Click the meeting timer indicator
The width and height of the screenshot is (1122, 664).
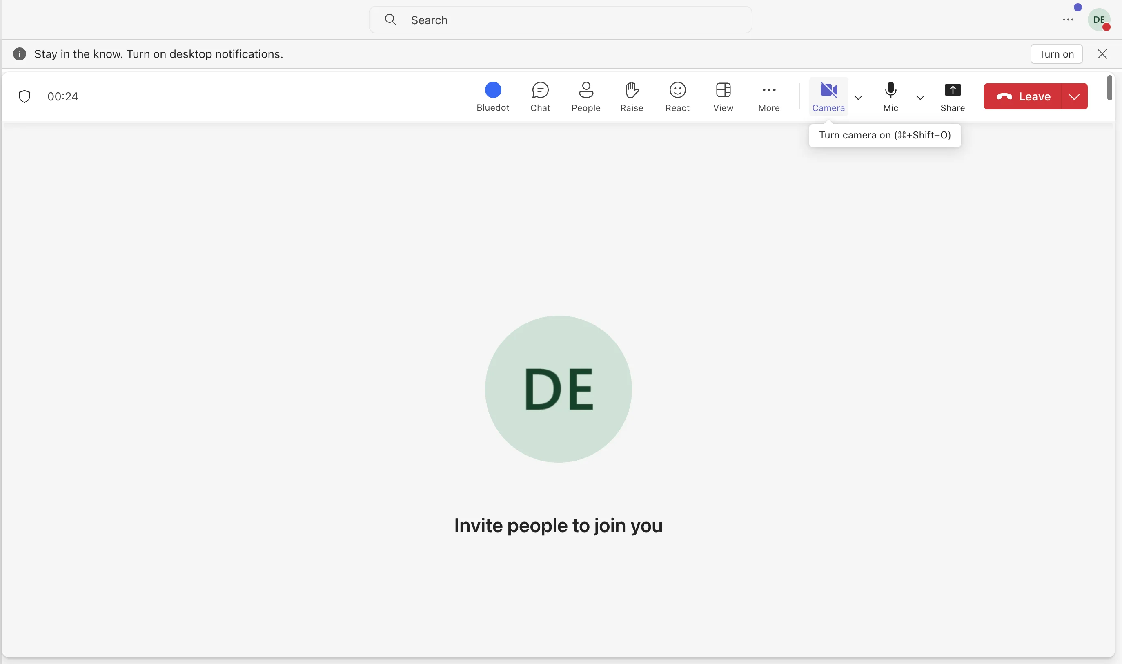(x=62, y=96)
